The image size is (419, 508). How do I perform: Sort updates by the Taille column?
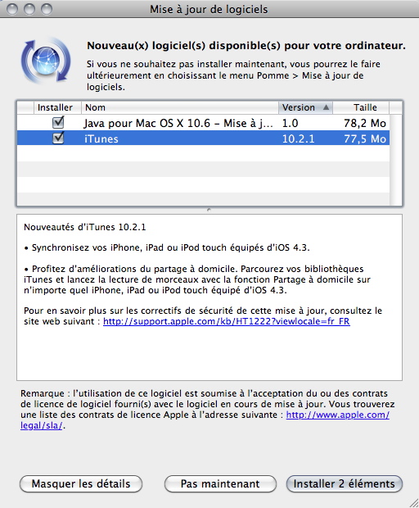click(x=361, y=107)
